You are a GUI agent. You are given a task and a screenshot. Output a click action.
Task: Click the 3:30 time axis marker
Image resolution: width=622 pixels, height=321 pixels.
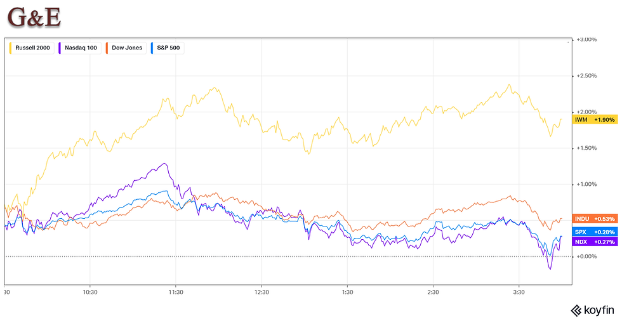519,292
